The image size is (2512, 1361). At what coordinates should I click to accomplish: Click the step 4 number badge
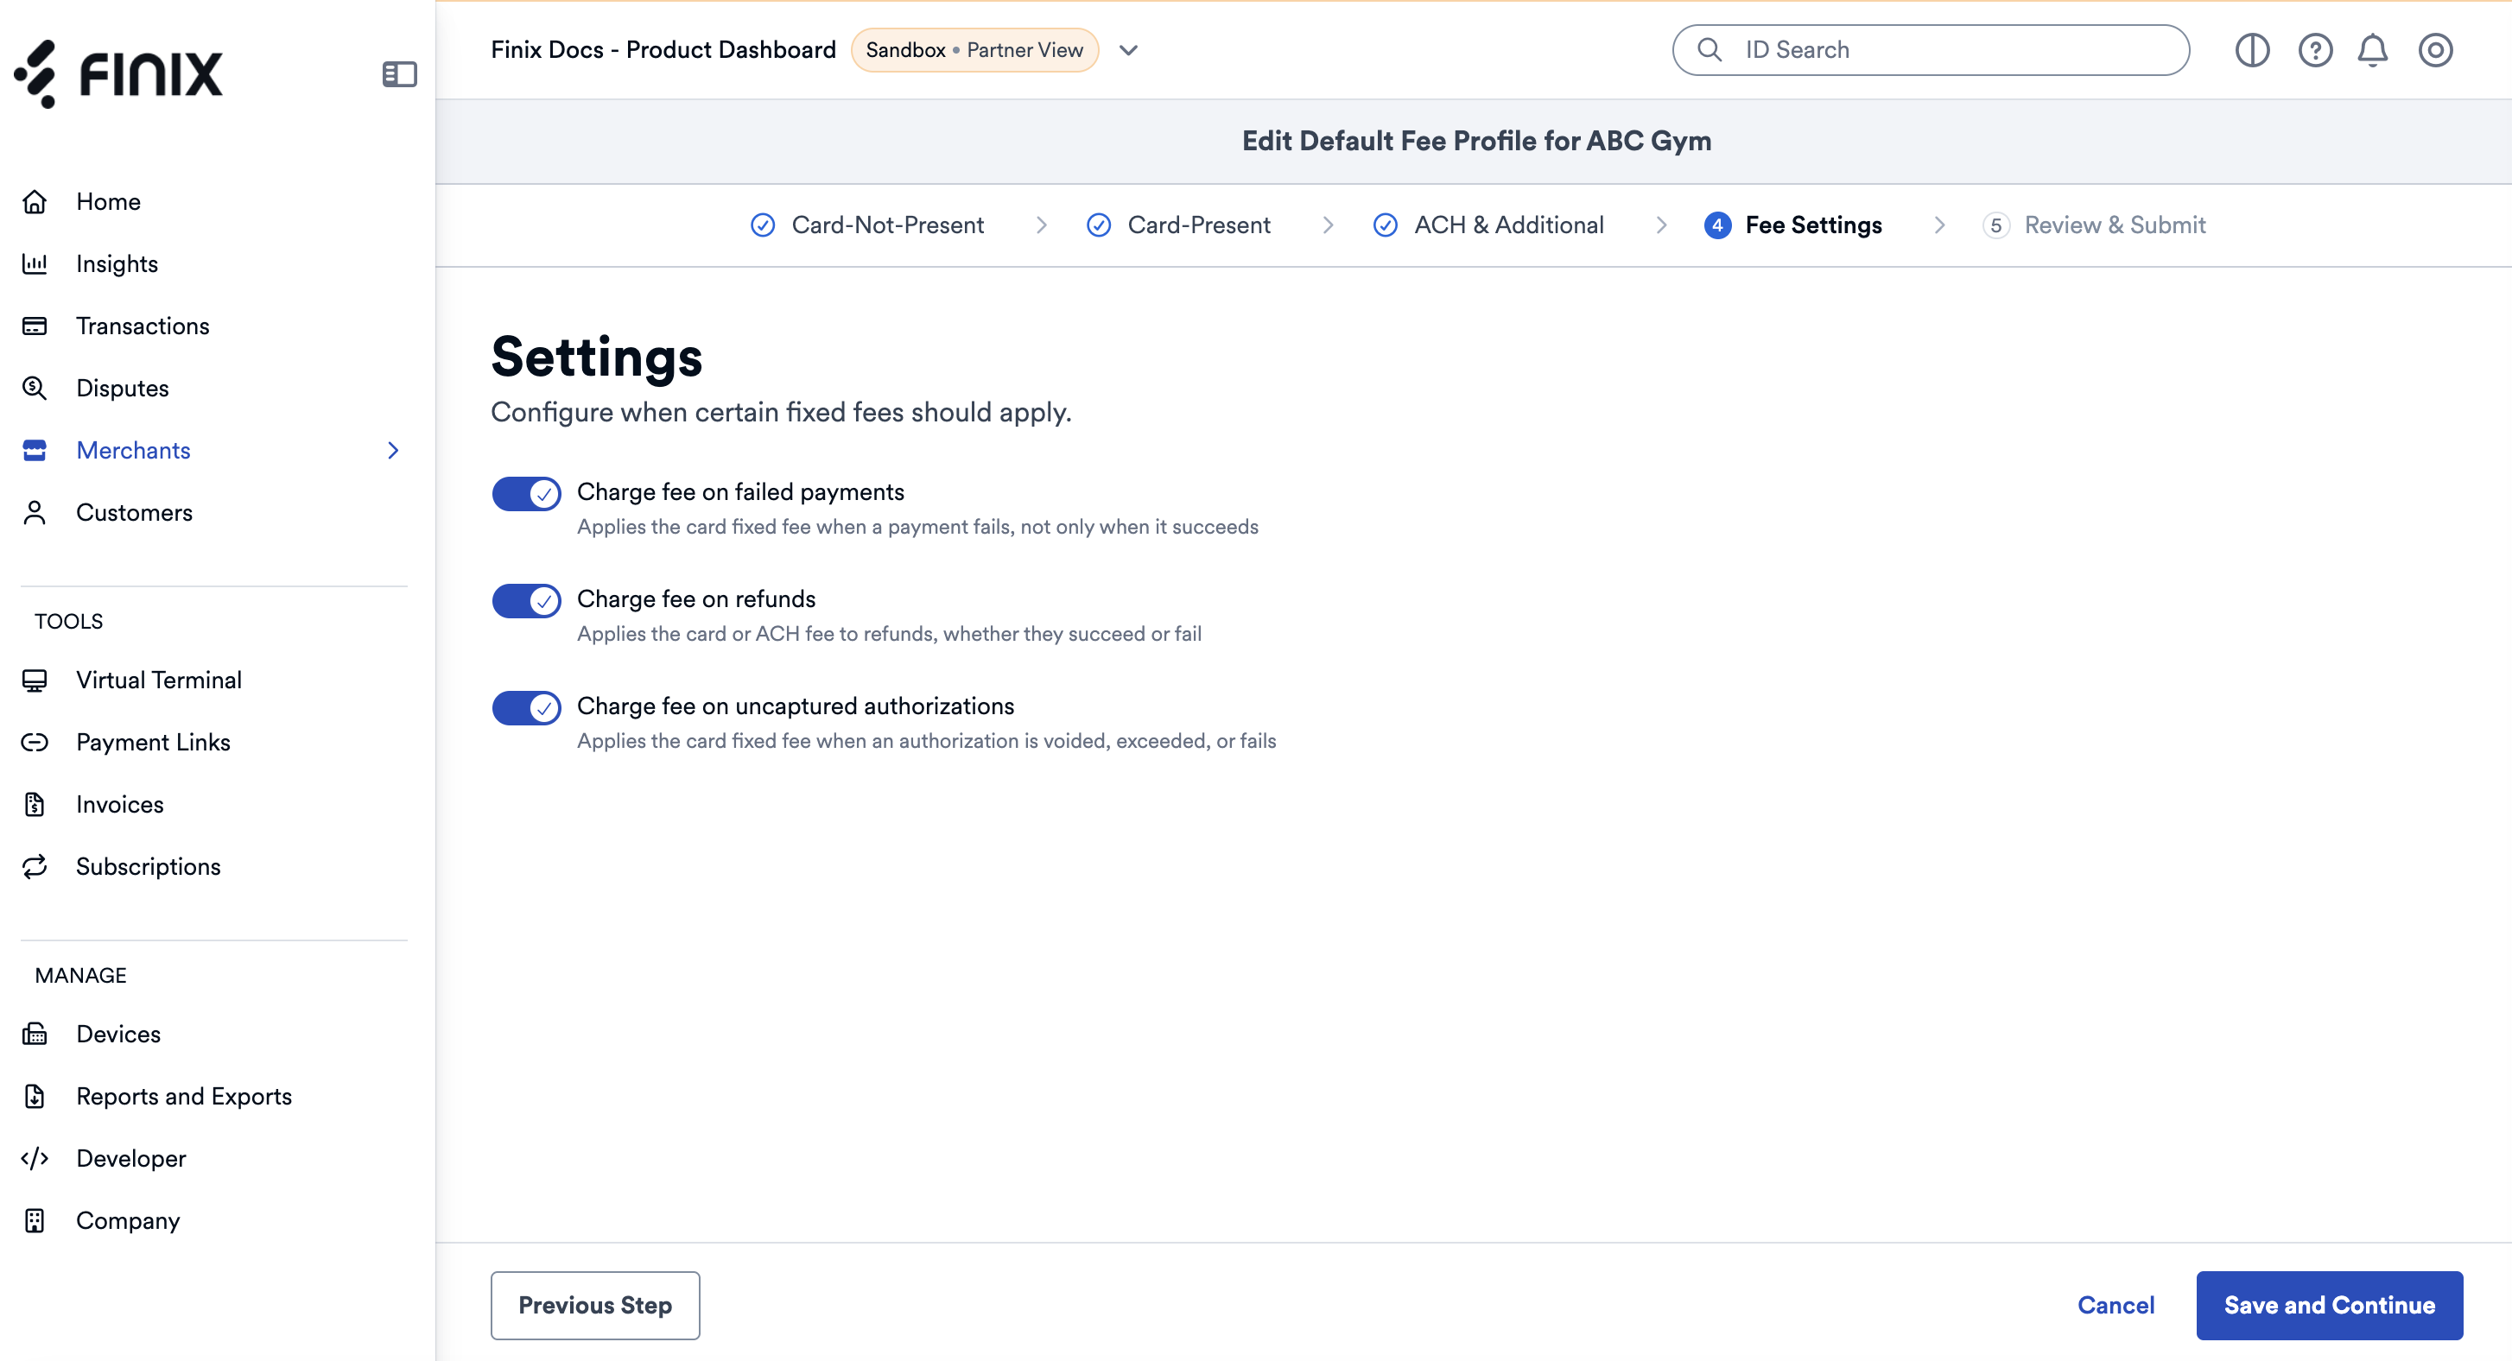click(1717, 225)
